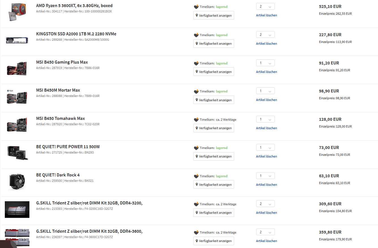Viewport: 378px width, 248px height.
Task: Open quantity dropdown for Dark Rock 4
Action: pos(265,176)
